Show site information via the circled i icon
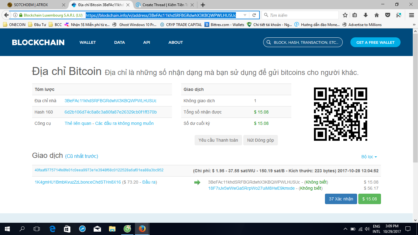The width and height of the screenshot is (418, 235). click(15, 15)
